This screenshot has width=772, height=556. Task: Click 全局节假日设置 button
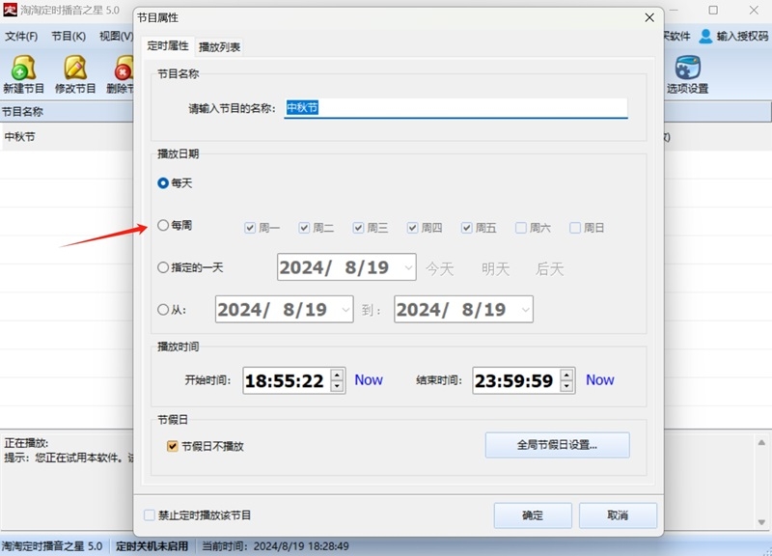point(557,445)
